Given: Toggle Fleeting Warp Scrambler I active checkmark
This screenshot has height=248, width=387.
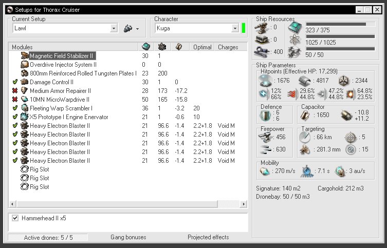Looking at the screenshot, I should (x=15, y=108).
